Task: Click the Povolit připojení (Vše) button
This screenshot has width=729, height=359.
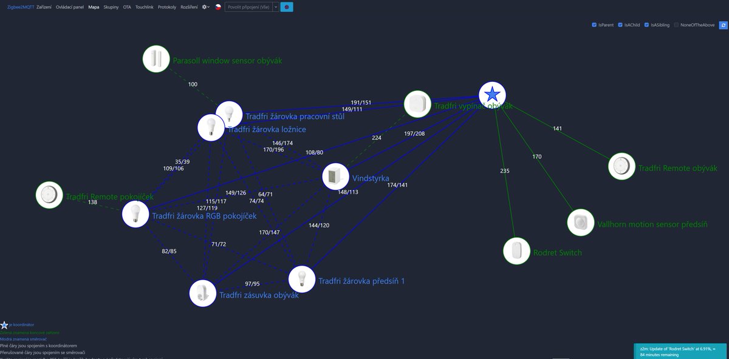Action: tap(248, 7)
